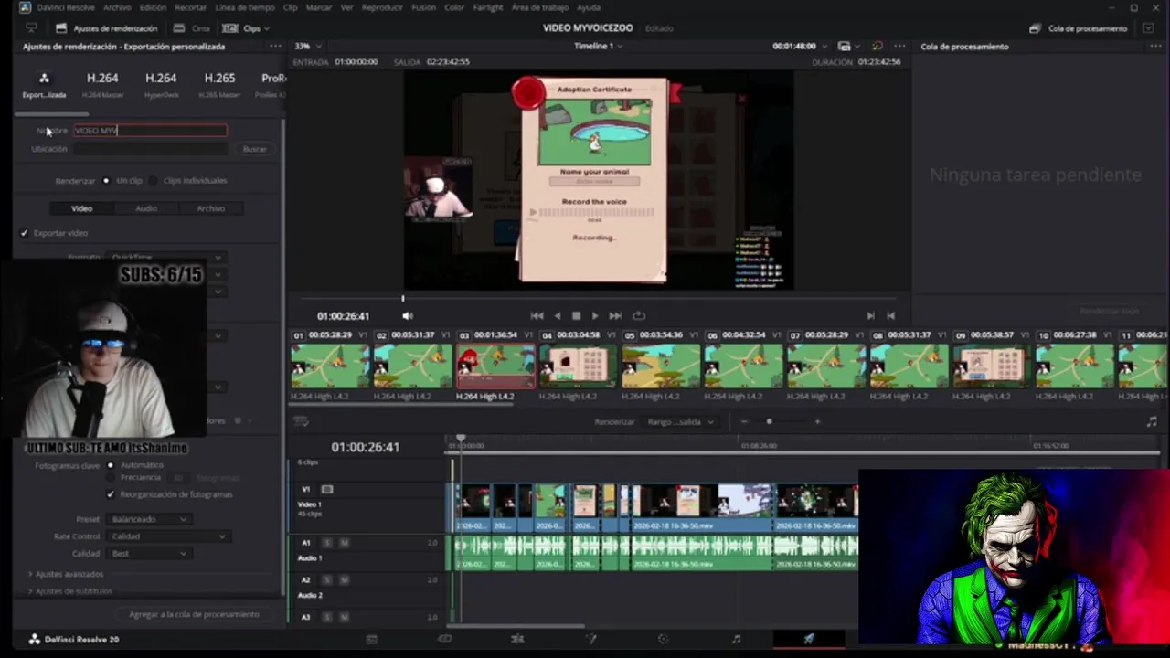Viewport: 1170px width, 658px height.
Task: Select the Un clip render option
Action: pos(106,181)
